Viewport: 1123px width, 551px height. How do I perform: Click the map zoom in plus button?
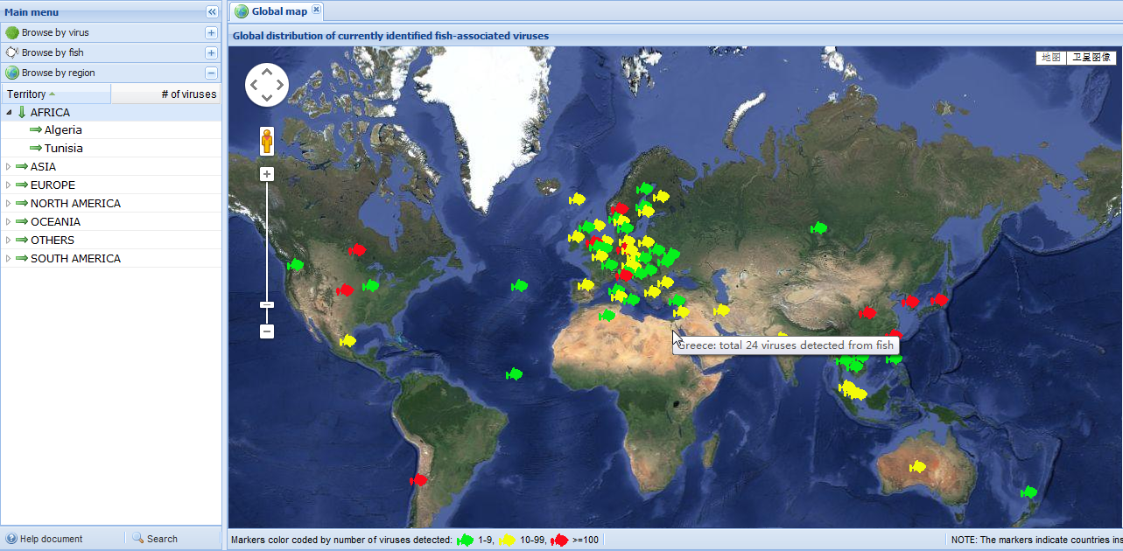pos(267,174)
